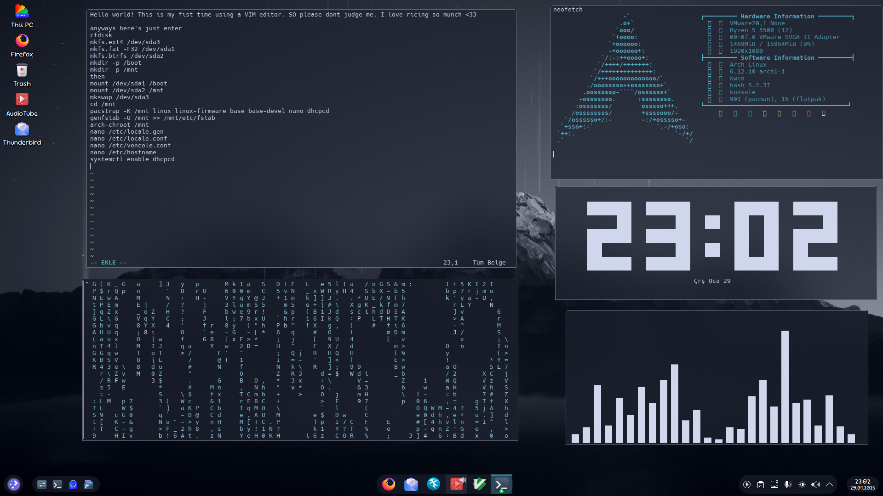Open the AudioTube desktop shortcut
Image resolution: width=883 pixels, height=496 pixels.
(x=22, y=104)
